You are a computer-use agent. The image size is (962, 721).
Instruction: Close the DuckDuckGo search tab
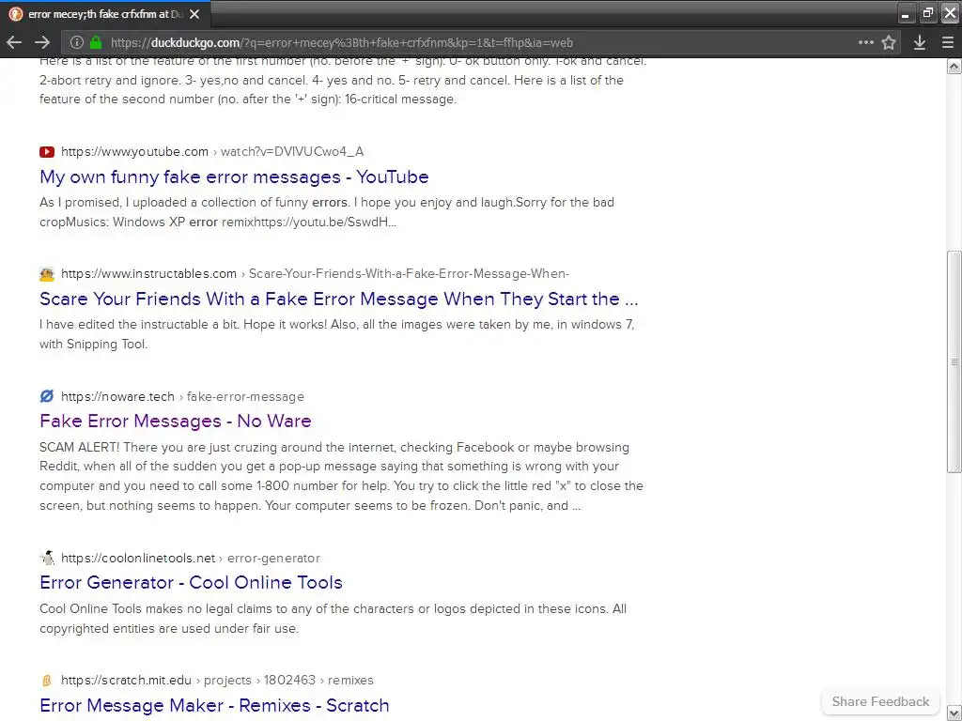pyautogui.click(x=194, y=13)
